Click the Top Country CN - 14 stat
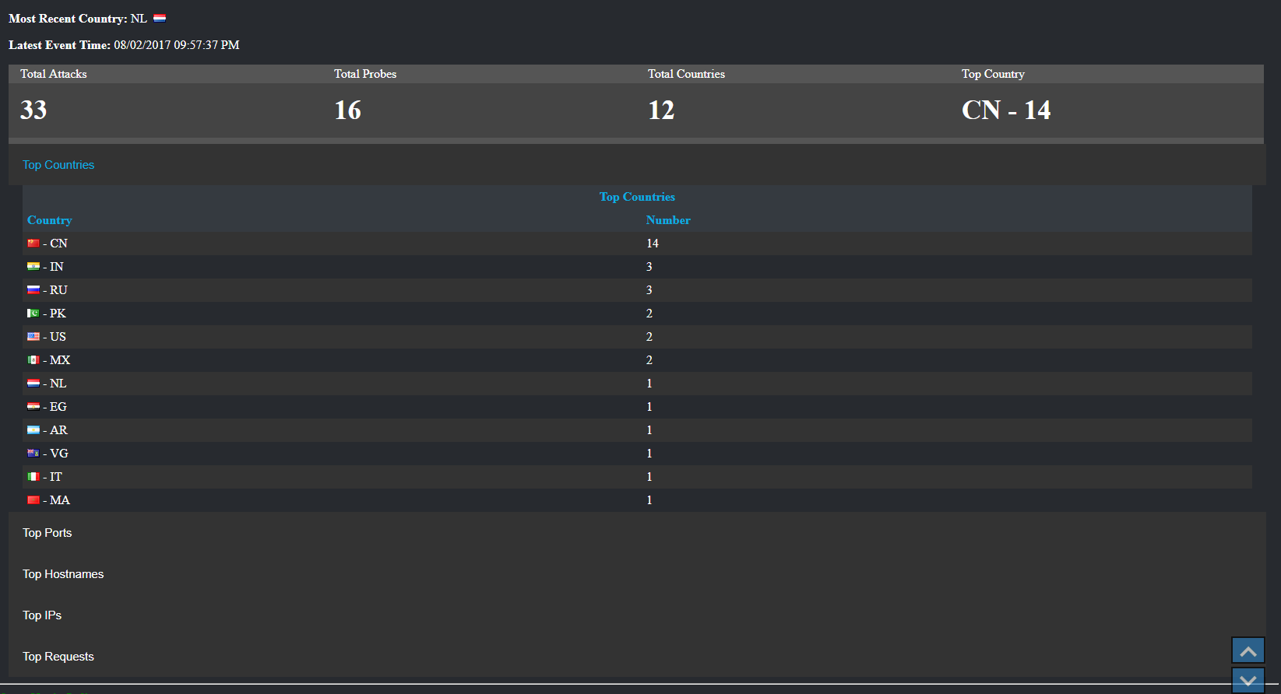1281x694 pixels. click(x=1006, y=110)
